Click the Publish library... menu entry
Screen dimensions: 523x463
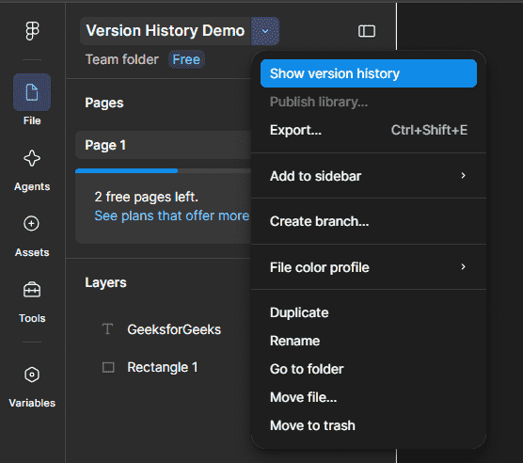click(369, 102)
